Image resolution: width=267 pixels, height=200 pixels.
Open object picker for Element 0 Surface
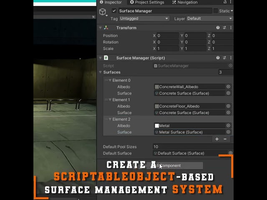click(x=228, y=93)
